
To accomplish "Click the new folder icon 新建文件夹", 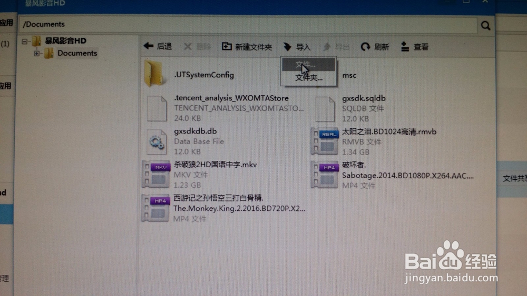I will coord(227,46).
